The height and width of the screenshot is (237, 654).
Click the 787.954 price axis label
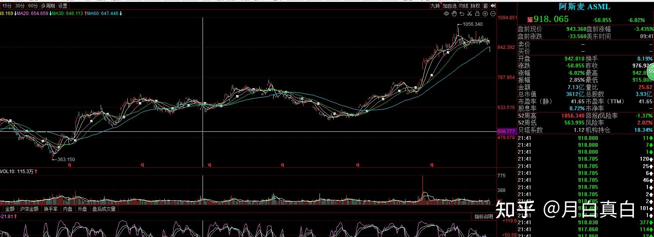506,77
